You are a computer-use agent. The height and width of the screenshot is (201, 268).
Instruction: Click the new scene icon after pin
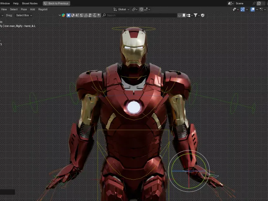coord(259,3)
